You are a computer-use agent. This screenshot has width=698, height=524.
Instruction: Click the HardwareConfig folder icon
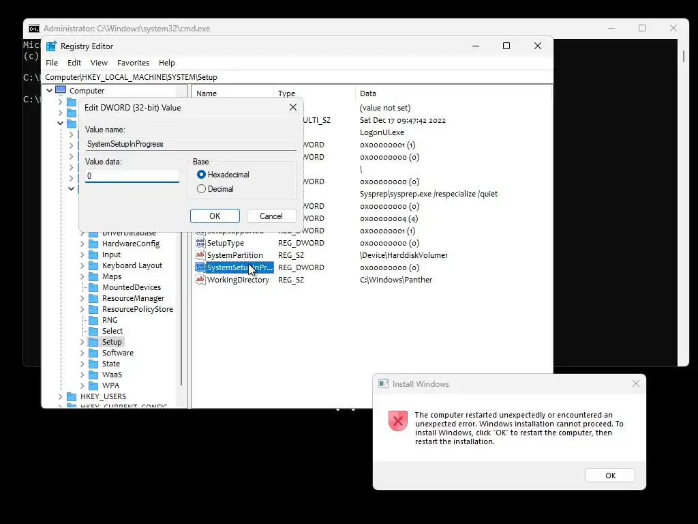click(x=93, y=244)
